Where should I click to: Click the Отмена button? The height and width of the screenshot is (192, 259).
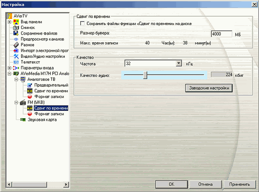click(205, 184)
